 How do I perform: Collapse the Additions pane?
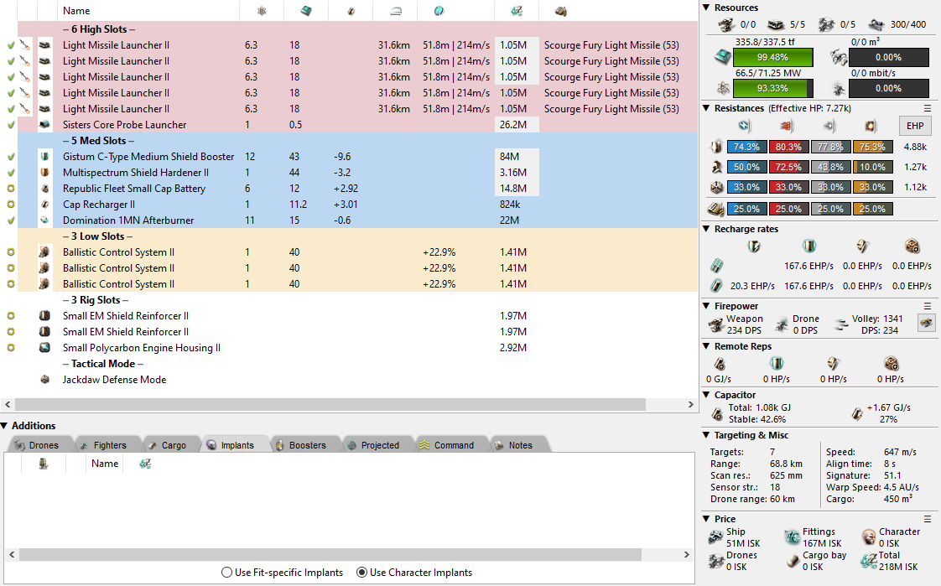coord(5,426)
